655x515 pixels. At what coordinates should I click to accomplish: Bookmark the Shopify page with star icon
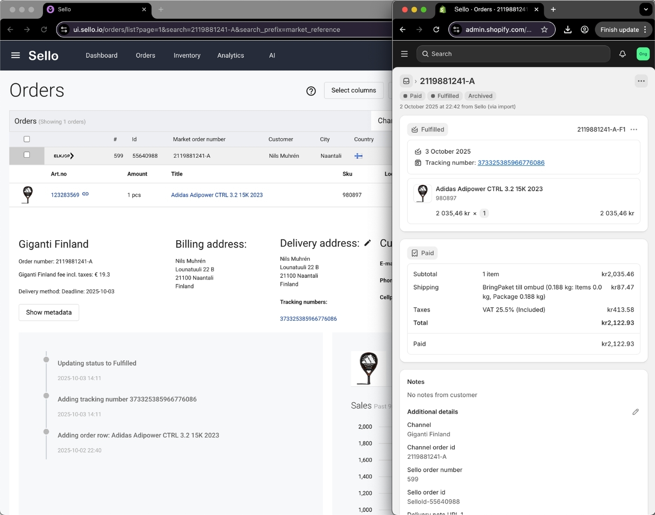[x=545, y=29]
